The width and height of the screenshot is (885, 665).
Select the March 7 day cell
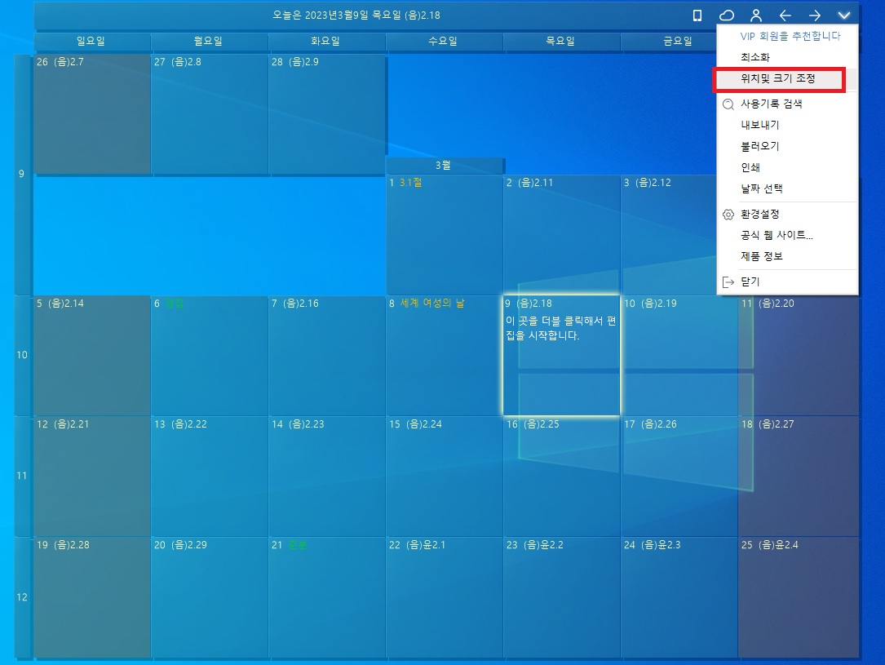327,356
